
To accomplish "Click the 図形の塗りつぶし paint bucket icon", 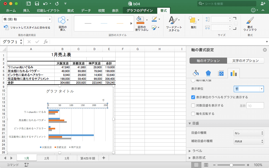I will 140,20.
